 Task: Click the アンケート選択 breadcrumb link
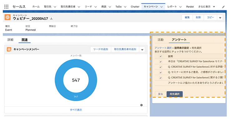(163, 48)
